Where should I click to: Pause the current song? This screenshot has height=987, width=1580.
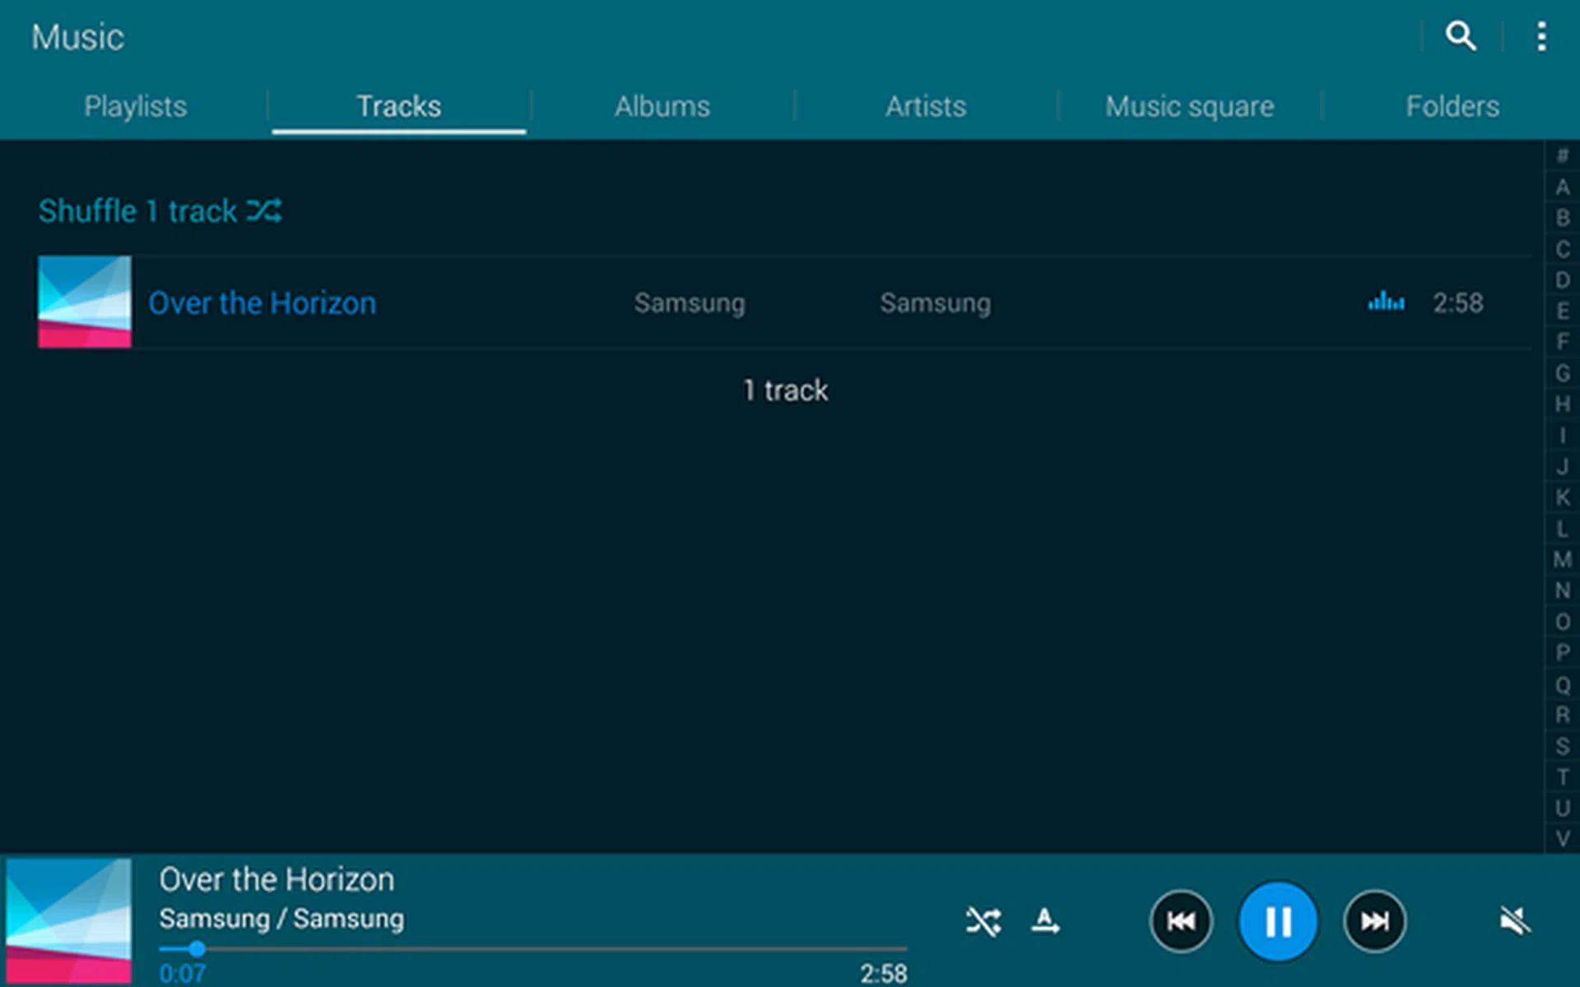coord(1277,921)
